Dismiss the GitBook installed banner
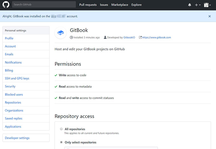This screenshot has width=216, height=149. [x=210, y=16]
